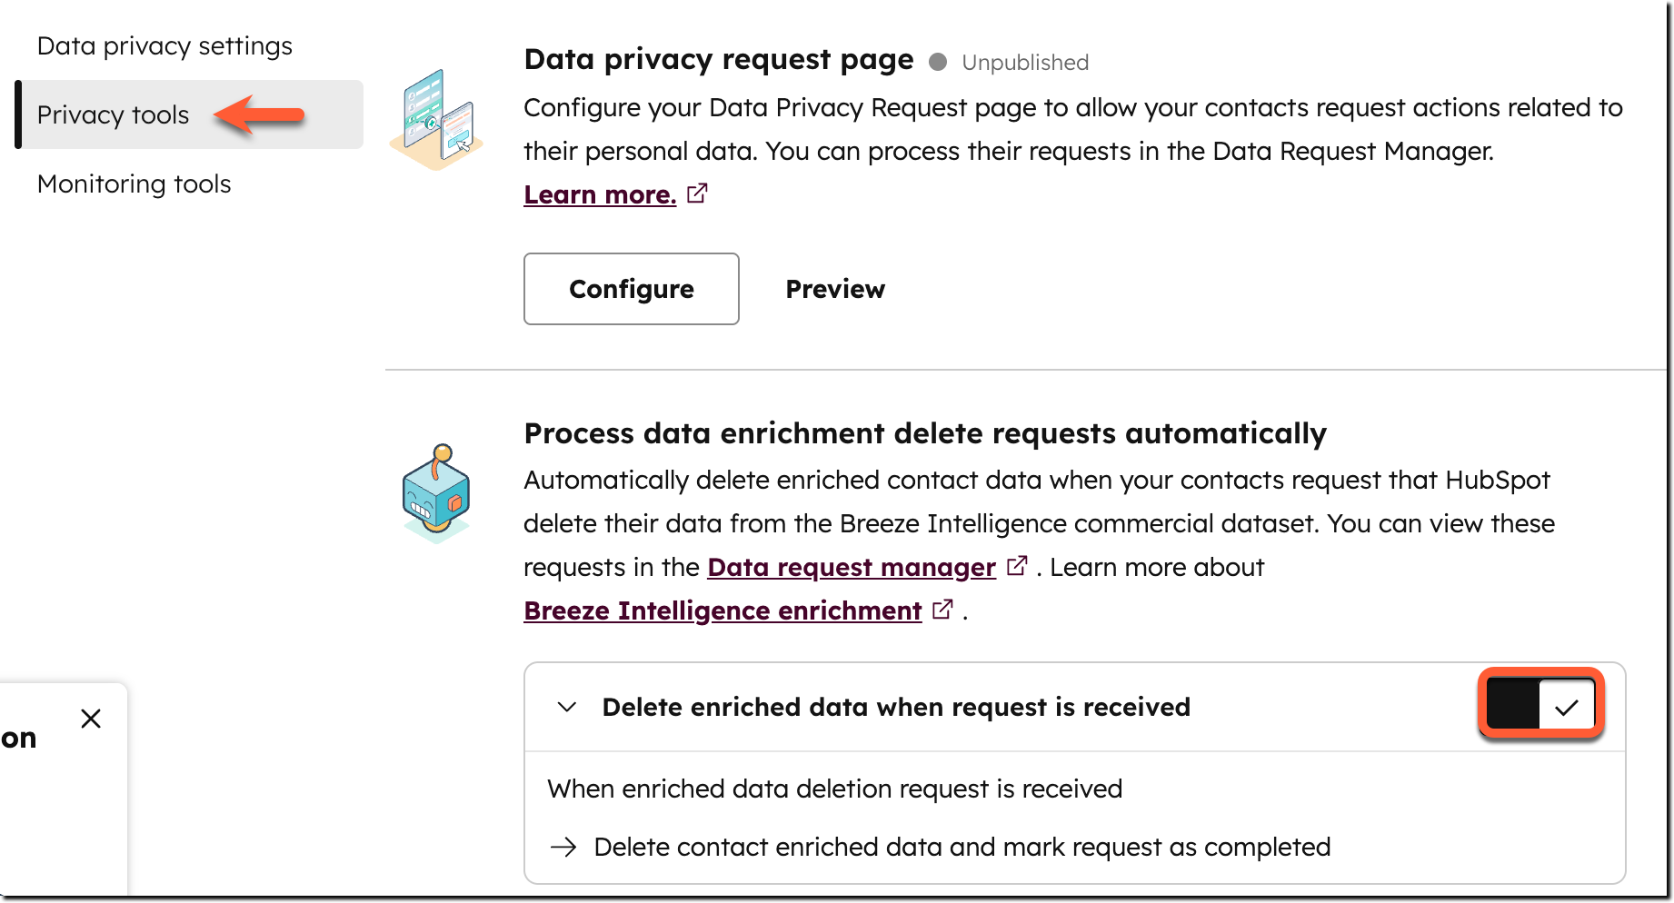The image size is (1674, 903).
Task: Open Data privacy settings
Action: pyautogui.click(x=164, y=45)
